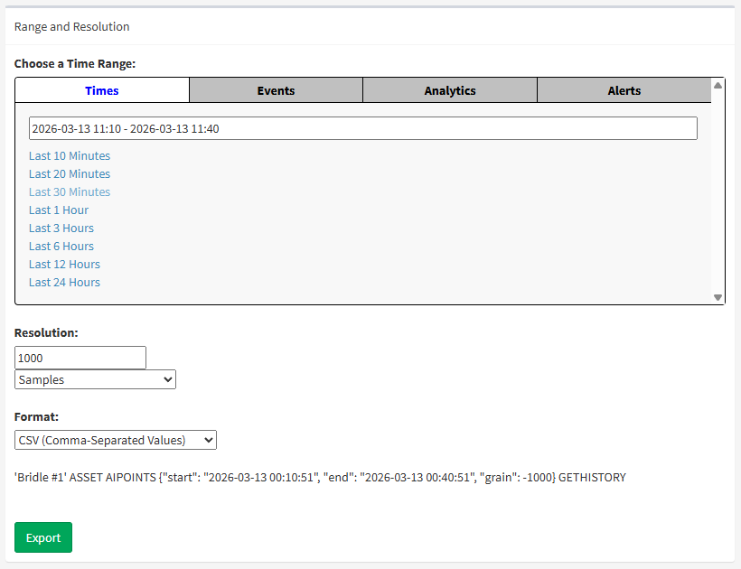Choose Last 3 Hours option

[x=61, y=229]
